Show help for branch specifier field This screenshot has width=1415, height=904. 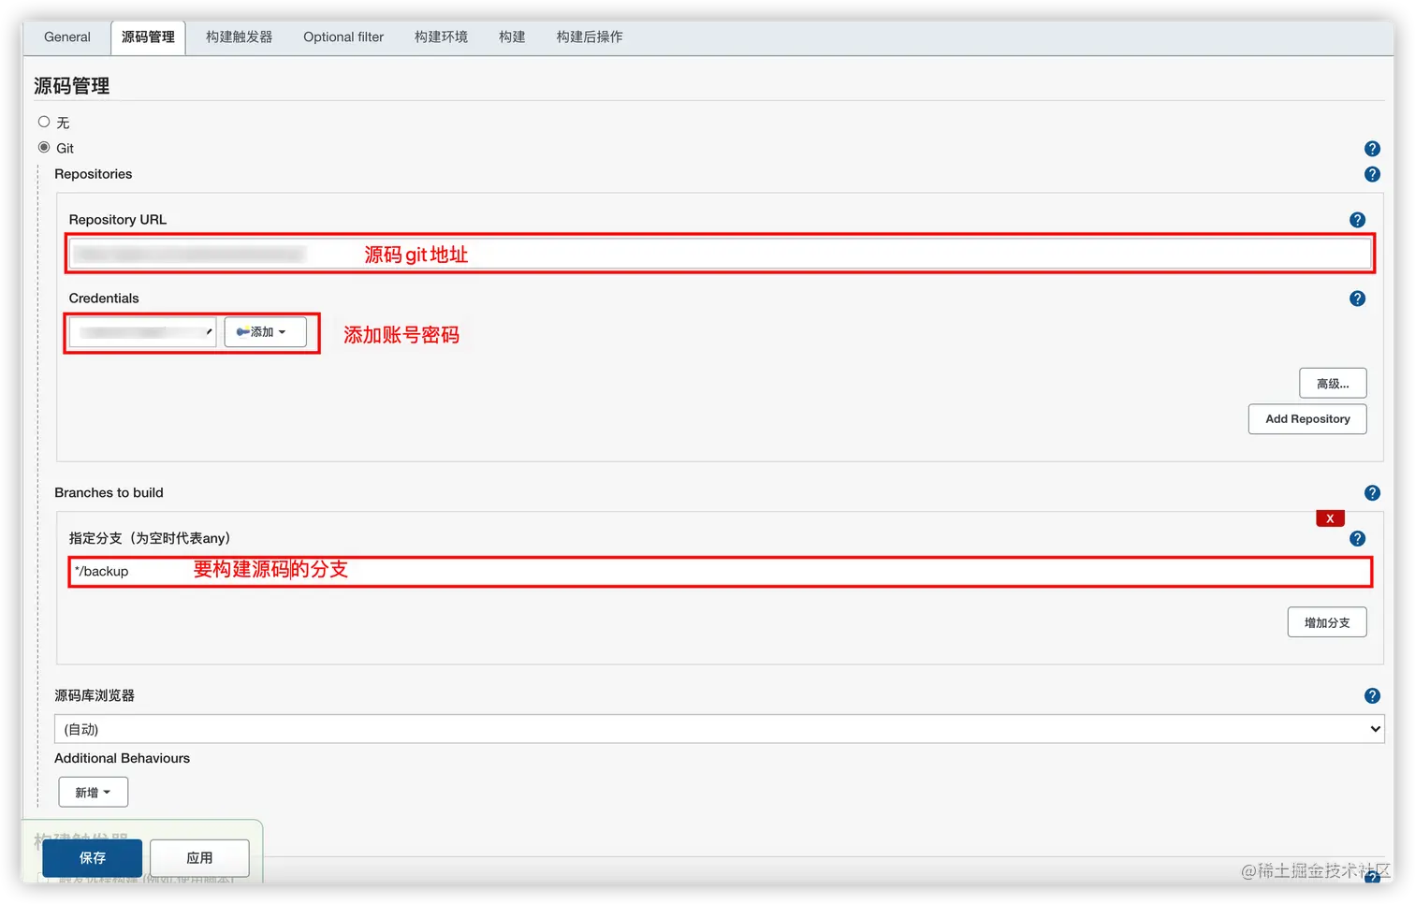point(1357,539)
